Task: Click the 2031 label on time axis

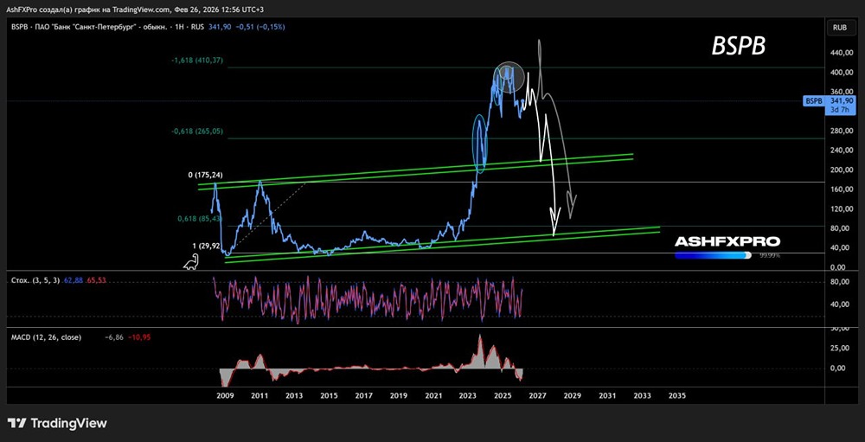Action: click(x=607, y=395)
